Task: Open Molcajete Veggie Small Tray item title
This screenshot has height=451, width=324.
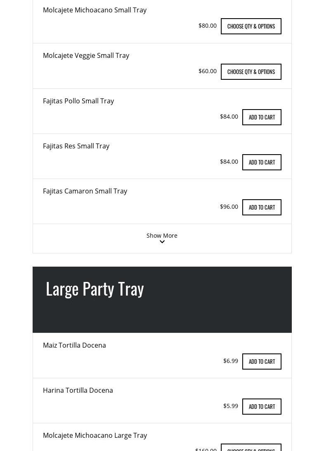Action: [x=86, y=55]
